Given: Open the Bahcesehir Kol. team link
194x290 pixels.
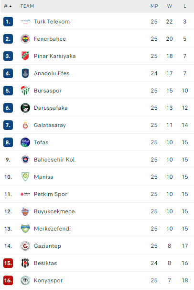Looking at the screenshot, I should pos(55,160).
